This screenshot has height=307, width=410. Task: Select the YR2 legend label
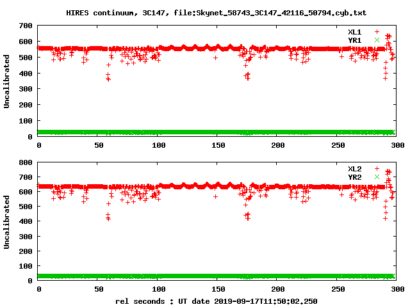coord(354,177)
